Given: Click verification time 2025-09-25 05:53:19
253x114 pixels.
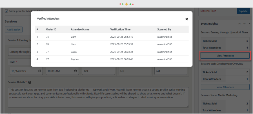Looking at the screenshot, I should click(x=122, y=37).
